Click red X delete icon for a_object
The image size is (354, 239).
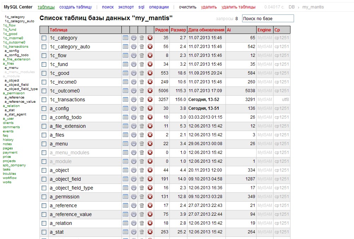[x=150, y=170]
